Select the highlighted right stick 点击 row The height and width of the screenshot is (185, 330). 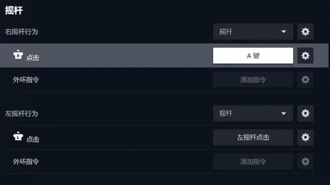tap(164, 55)
